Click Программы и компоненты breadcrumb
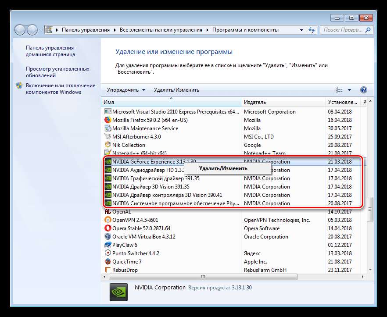This screenshot has width=387, height=317. click(245, 30)
